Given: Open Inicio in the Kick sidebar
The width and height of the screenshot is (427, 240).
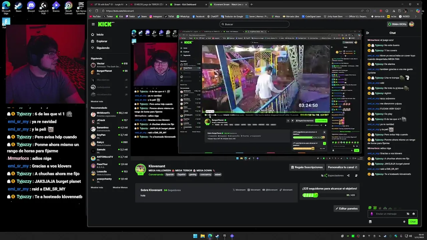Looking at the screenshot, I should point(97,35).
